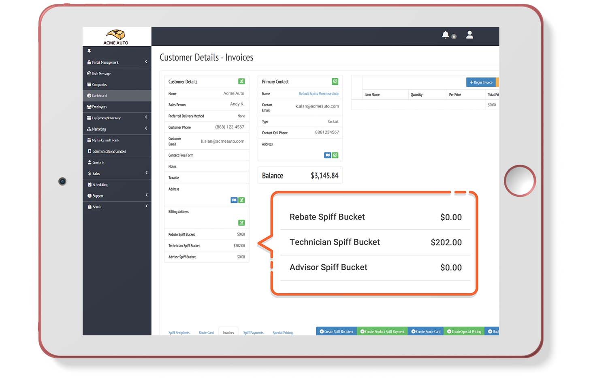Image resolution: width=591 pixels, height=378 pixels.
Task: Edit the Primary Contact address
Action: [x=335, y=155]
